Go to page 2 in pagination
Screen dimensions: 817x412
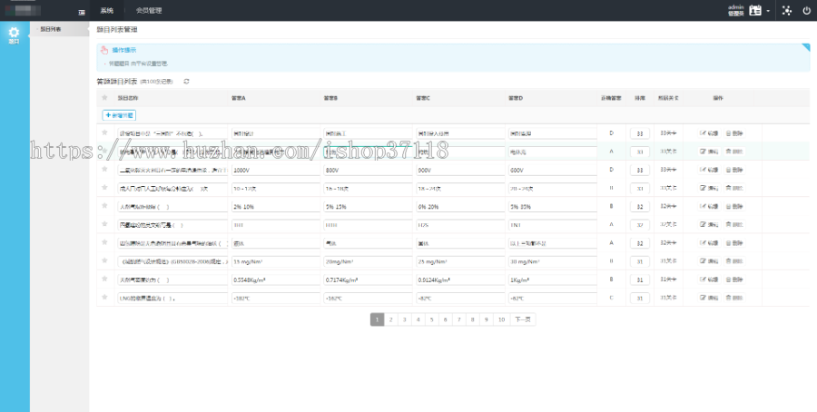(x=391, y=319)
